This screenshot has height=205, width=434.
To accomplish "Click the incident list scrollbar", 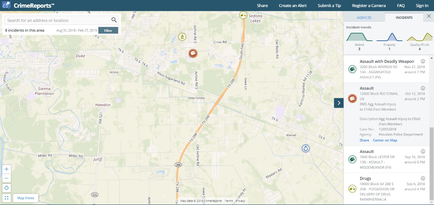I will (431, 165).
